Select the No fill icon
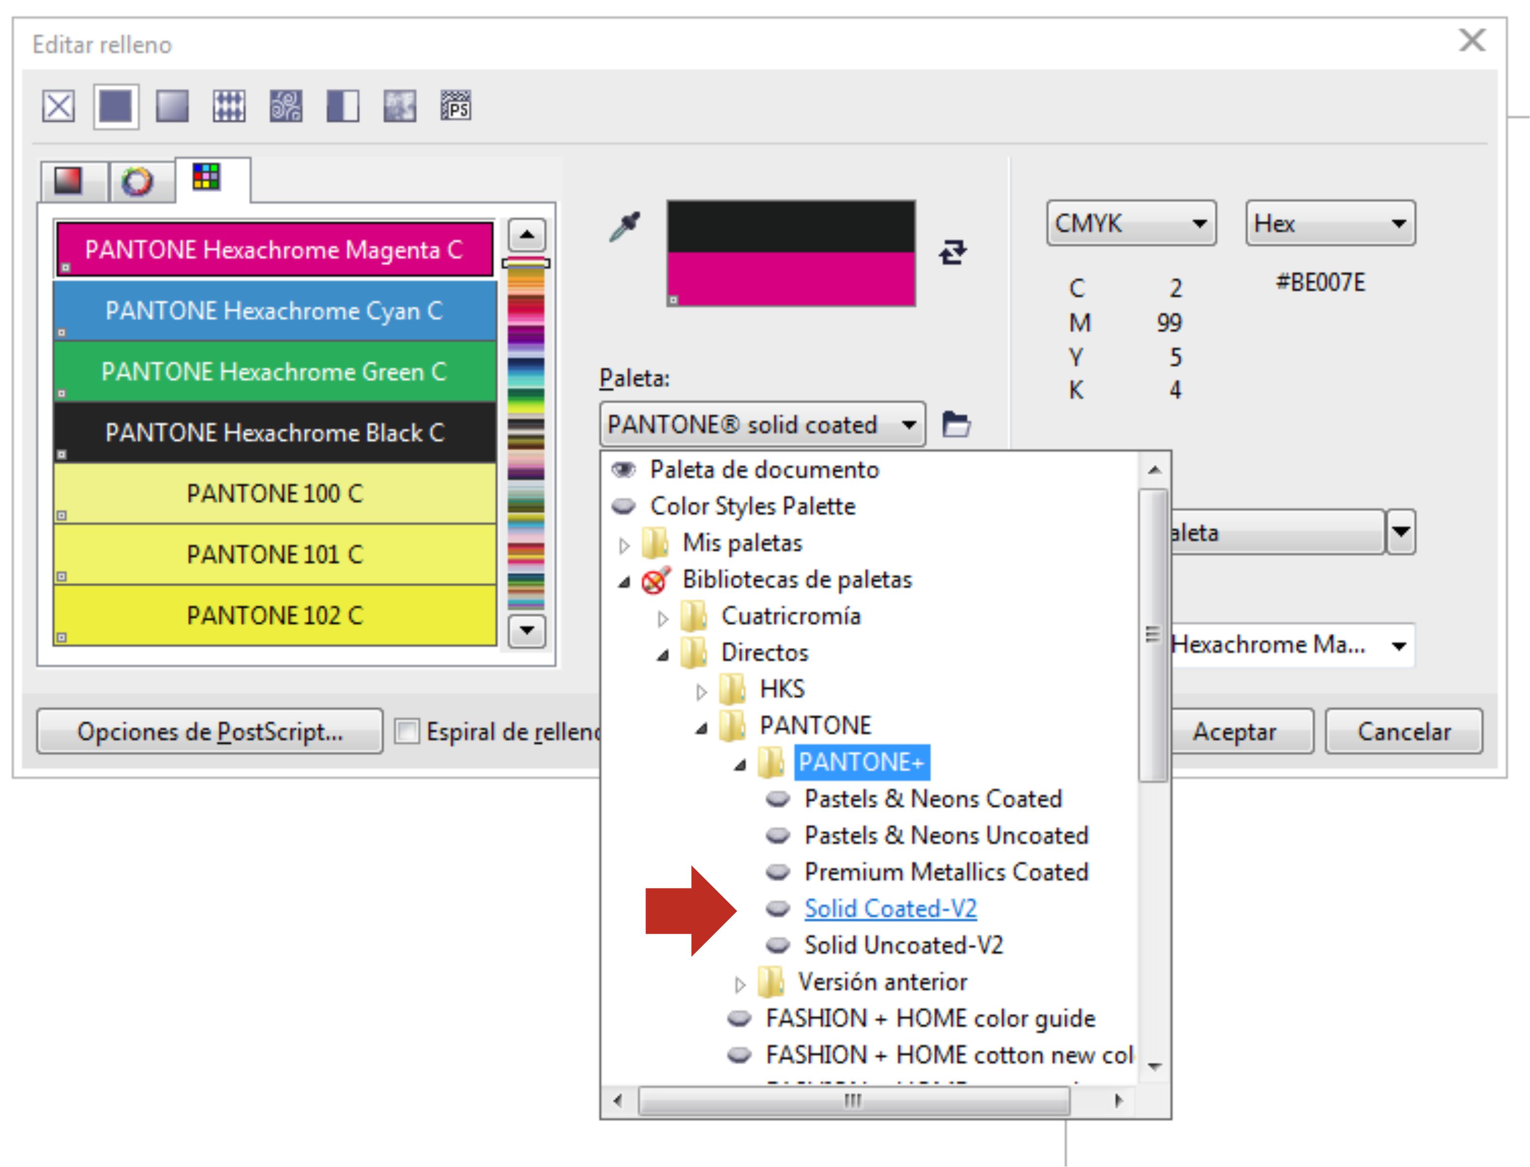The width and height of the screenshot is (1530, 1167). (x=59, y=107)
